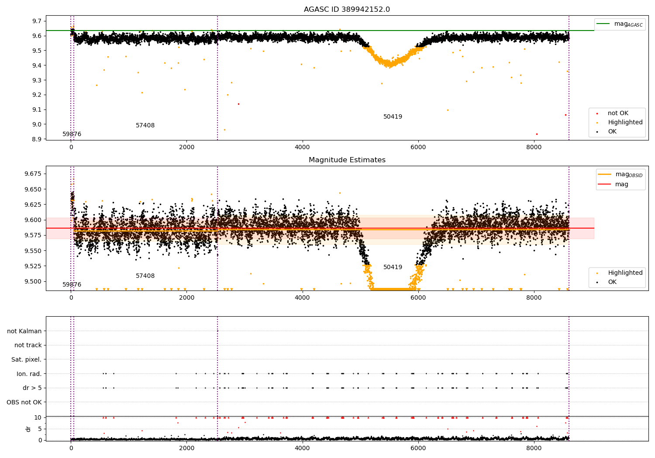
Task: Click the green line sample in mag AGASC legend
Action: click(604, 24)
